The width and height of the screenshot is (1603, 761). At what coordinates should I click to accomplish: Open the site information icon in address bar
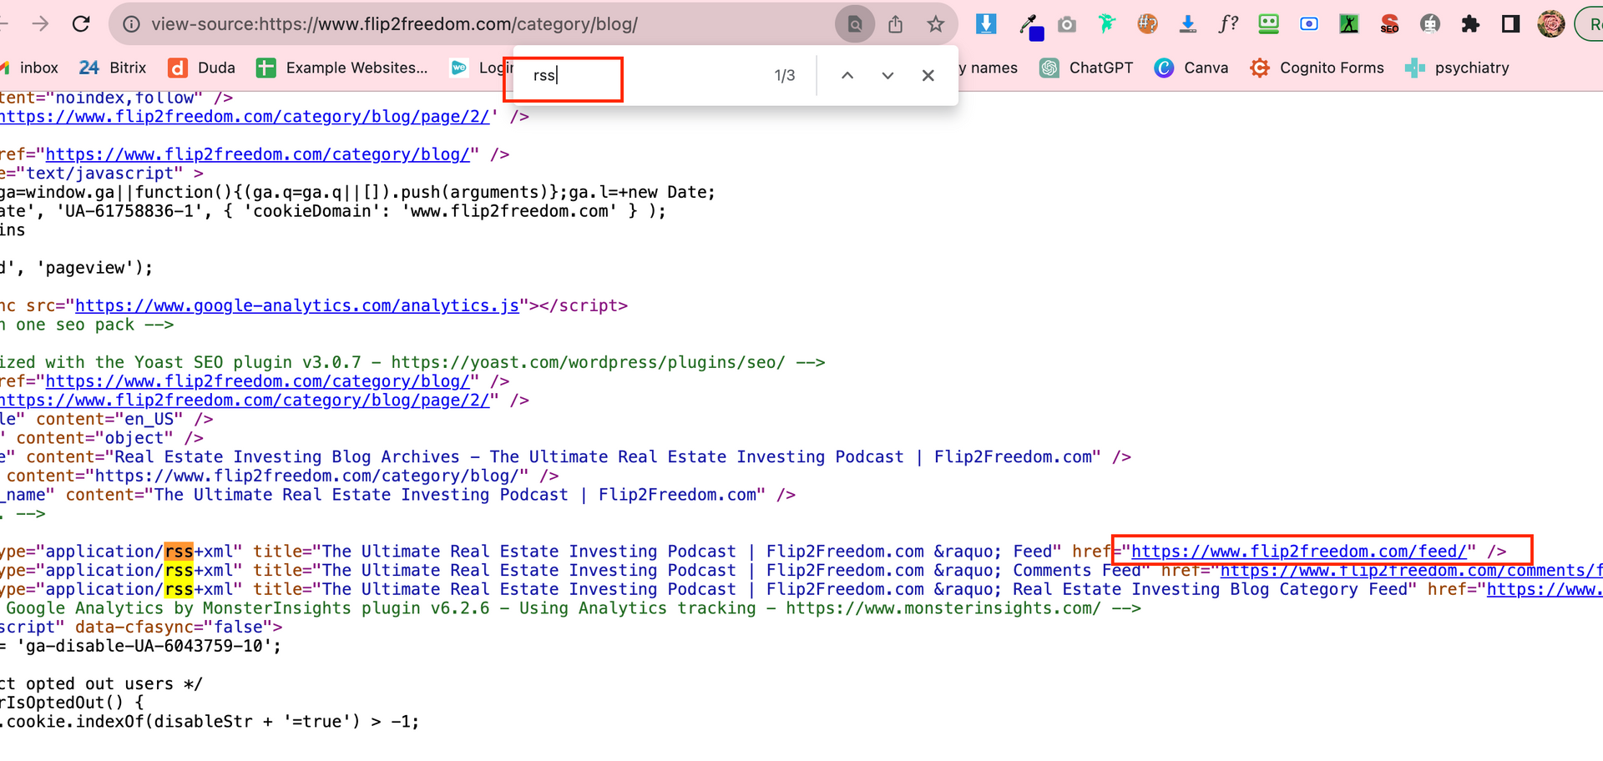click(131, 24)
